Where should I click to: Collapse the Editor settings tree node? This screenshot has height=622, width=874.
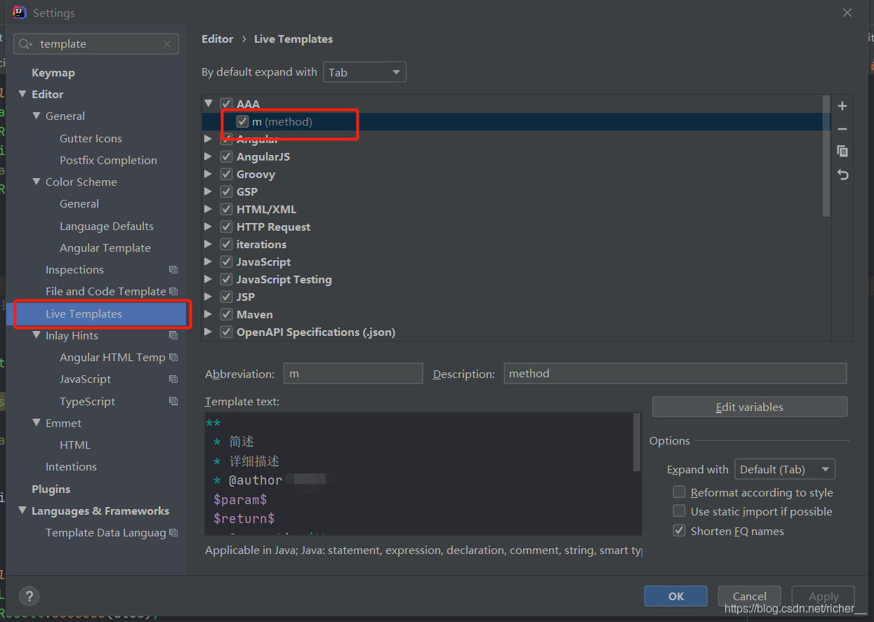22,94
